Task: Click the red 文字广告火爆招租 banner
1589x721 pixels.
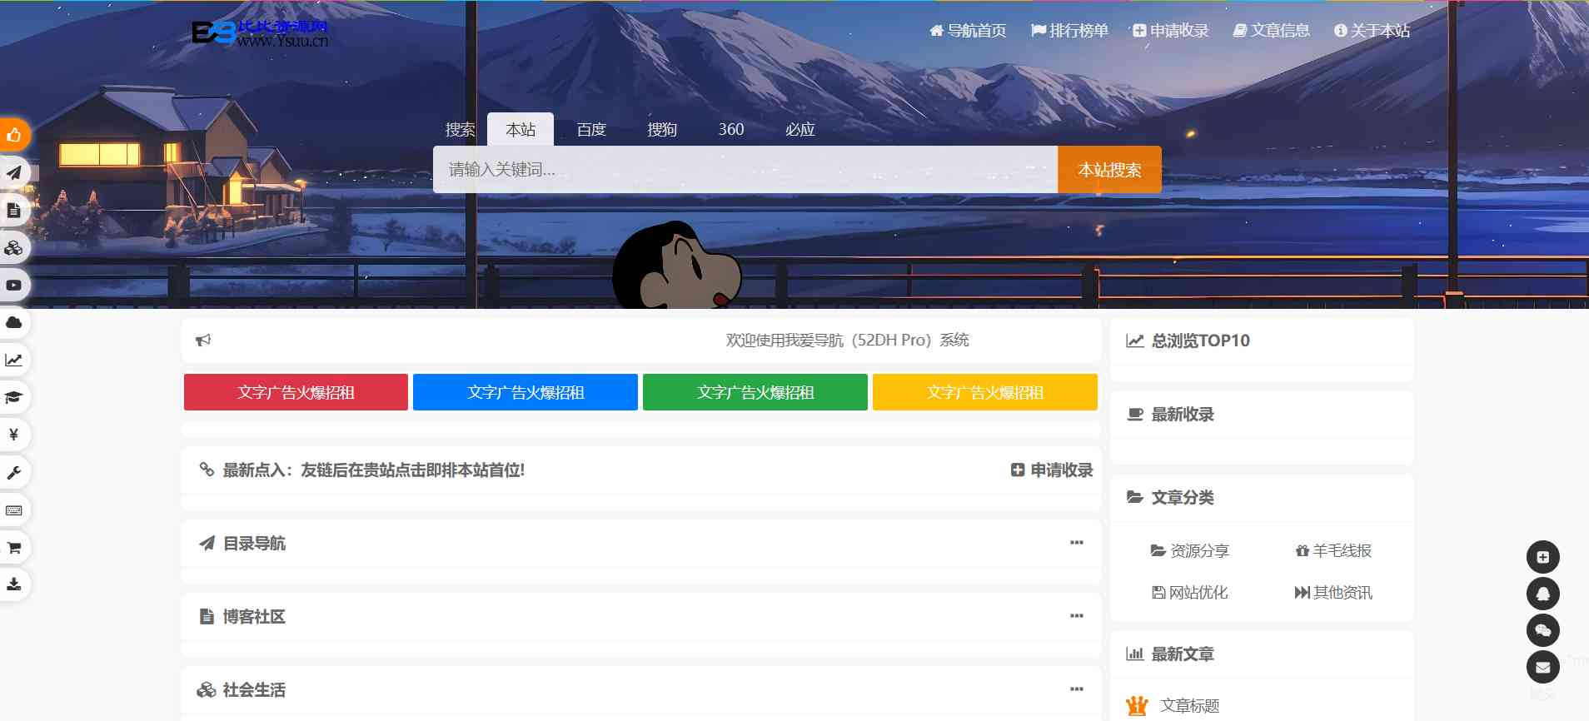Action: (x=296, y=392)
